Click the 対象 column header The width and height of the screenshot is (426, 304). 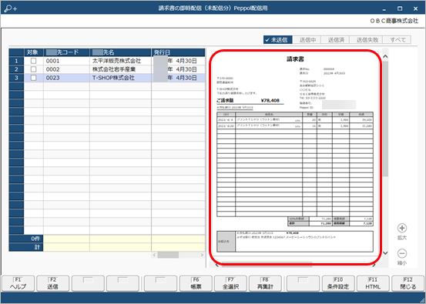33,52
